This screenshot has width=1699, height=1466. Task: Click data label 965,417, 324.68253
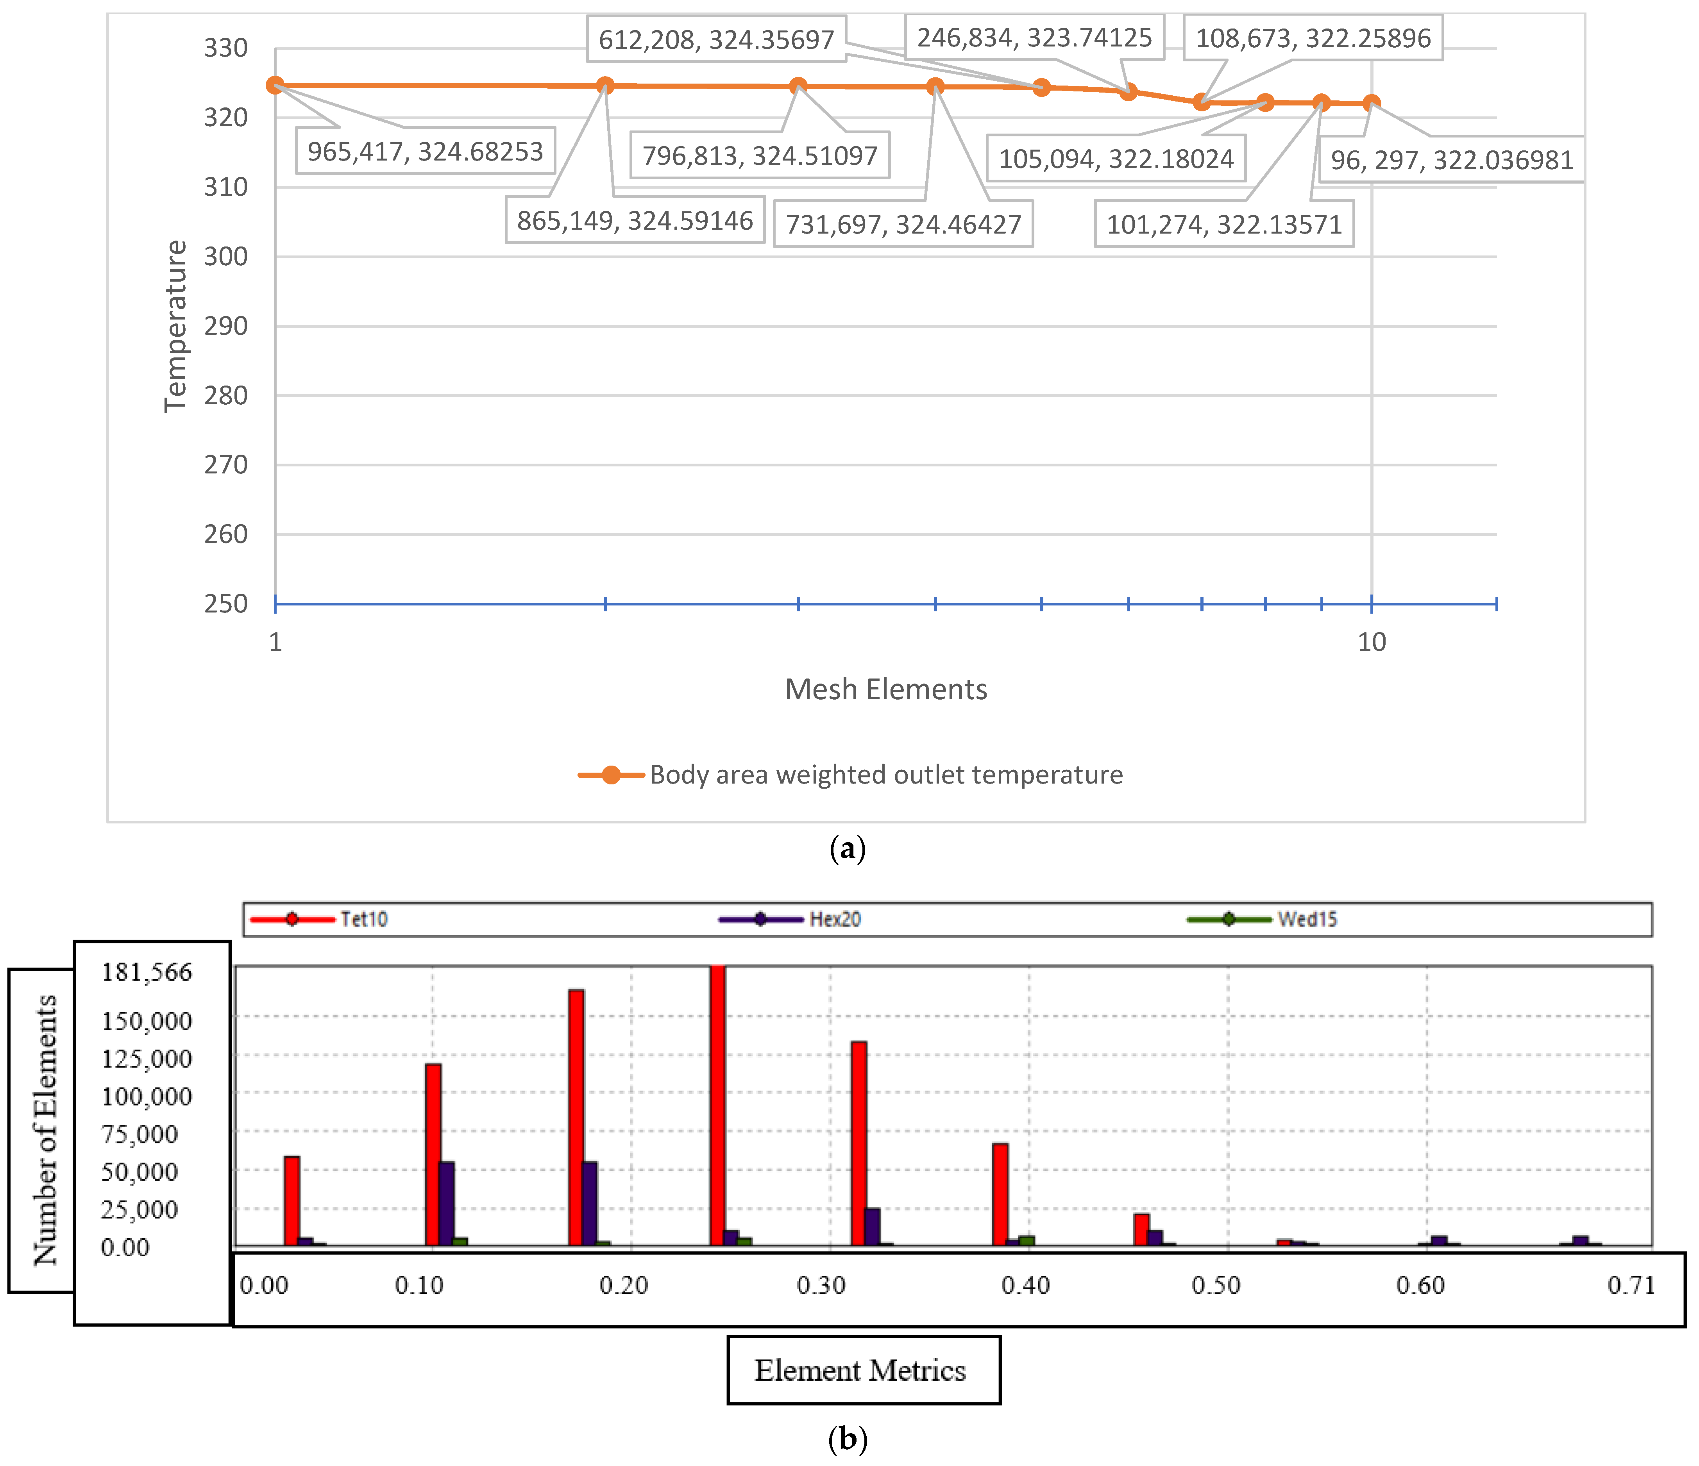[425, 151]
